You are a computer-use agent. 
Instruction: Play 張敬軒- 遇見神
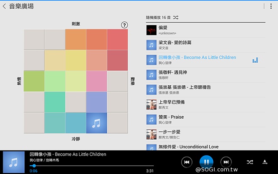(205, 75)
